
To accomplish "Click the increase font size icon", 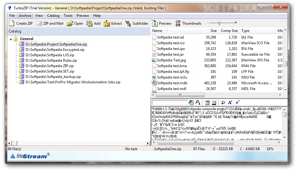I will [230, 102].
